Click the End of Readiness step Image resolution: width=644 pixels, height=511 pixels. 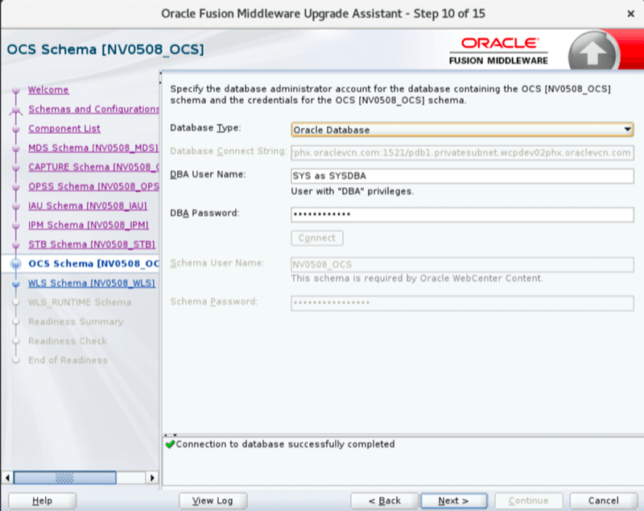coord(68,360)
